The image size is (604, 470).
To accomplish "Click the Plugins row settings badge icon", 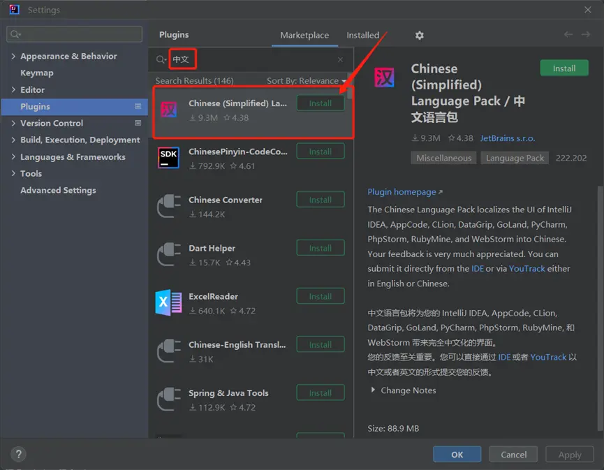I will [138, 106].
